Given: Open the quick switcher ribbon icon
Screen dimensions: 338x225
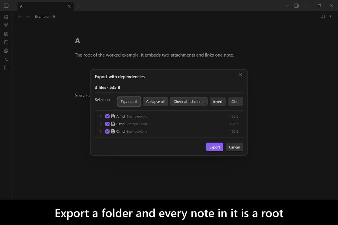Looking at the screenshot, I should [x=6, y=17].
